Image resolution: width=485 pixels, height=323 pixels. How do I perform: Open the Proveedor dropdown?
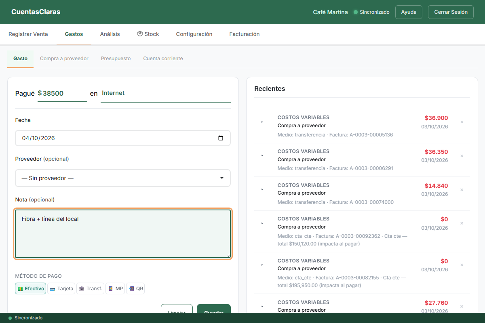tap(123, 178)
